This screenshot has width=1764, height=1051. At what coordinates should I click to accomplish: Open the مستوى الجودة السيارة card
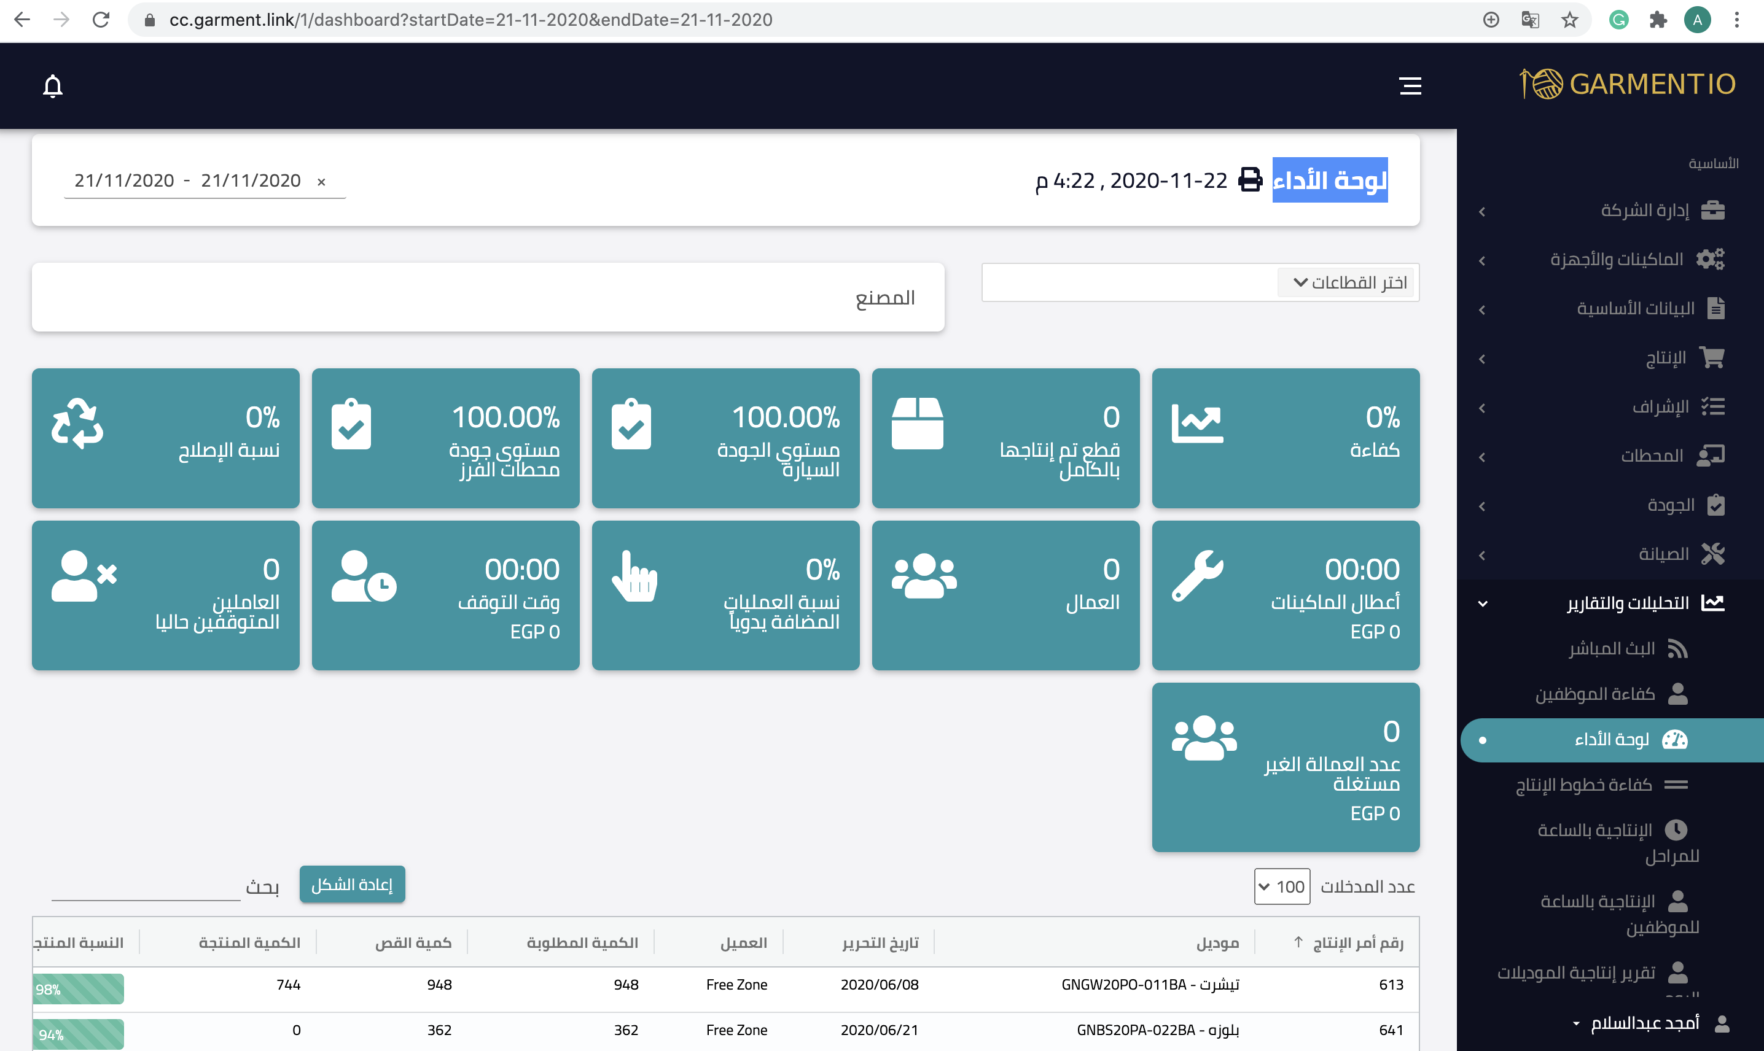click(x=725, y=438)
